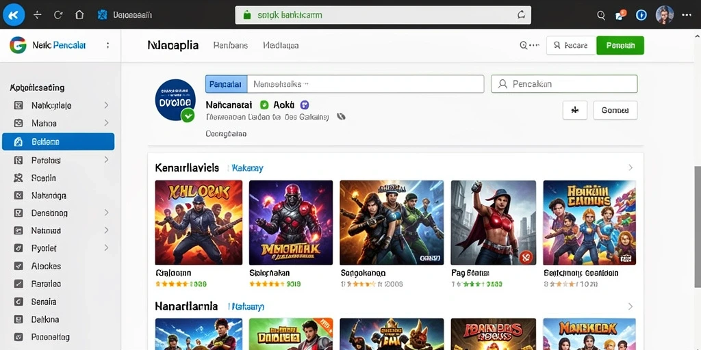701x350 pixels.
Task: Click the browser address bar
Action: pyautogui.click(x=383, y=15)
